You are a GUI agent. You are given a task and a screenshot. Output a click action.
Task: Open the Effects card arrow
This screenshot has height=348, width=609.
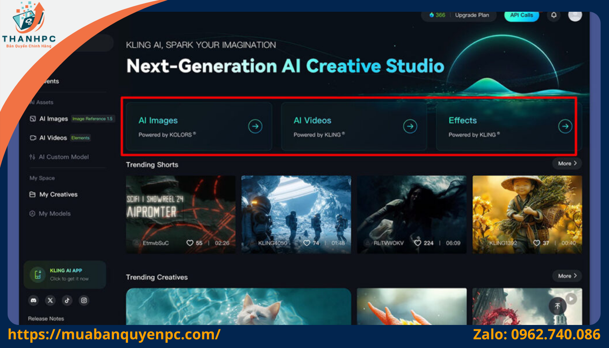565,127
